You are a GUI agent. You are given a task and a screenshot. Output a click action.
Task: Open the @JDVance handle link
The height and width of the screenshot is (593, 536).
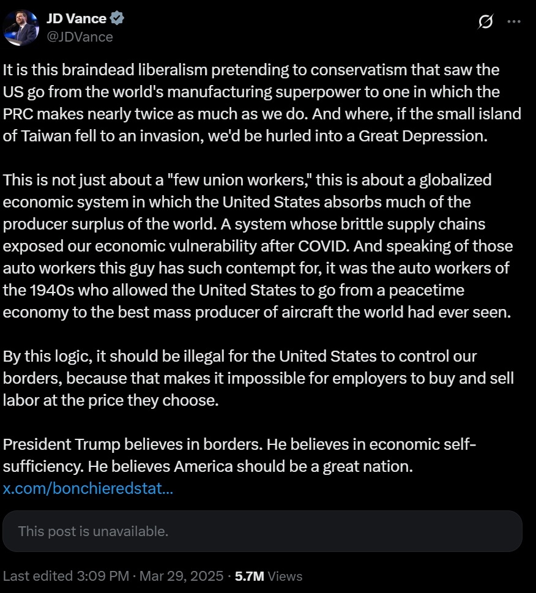pos(80,37)
